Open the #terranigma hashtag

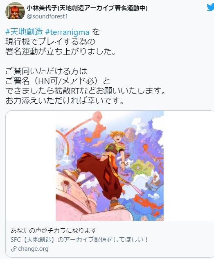click(x=67, y=32)
